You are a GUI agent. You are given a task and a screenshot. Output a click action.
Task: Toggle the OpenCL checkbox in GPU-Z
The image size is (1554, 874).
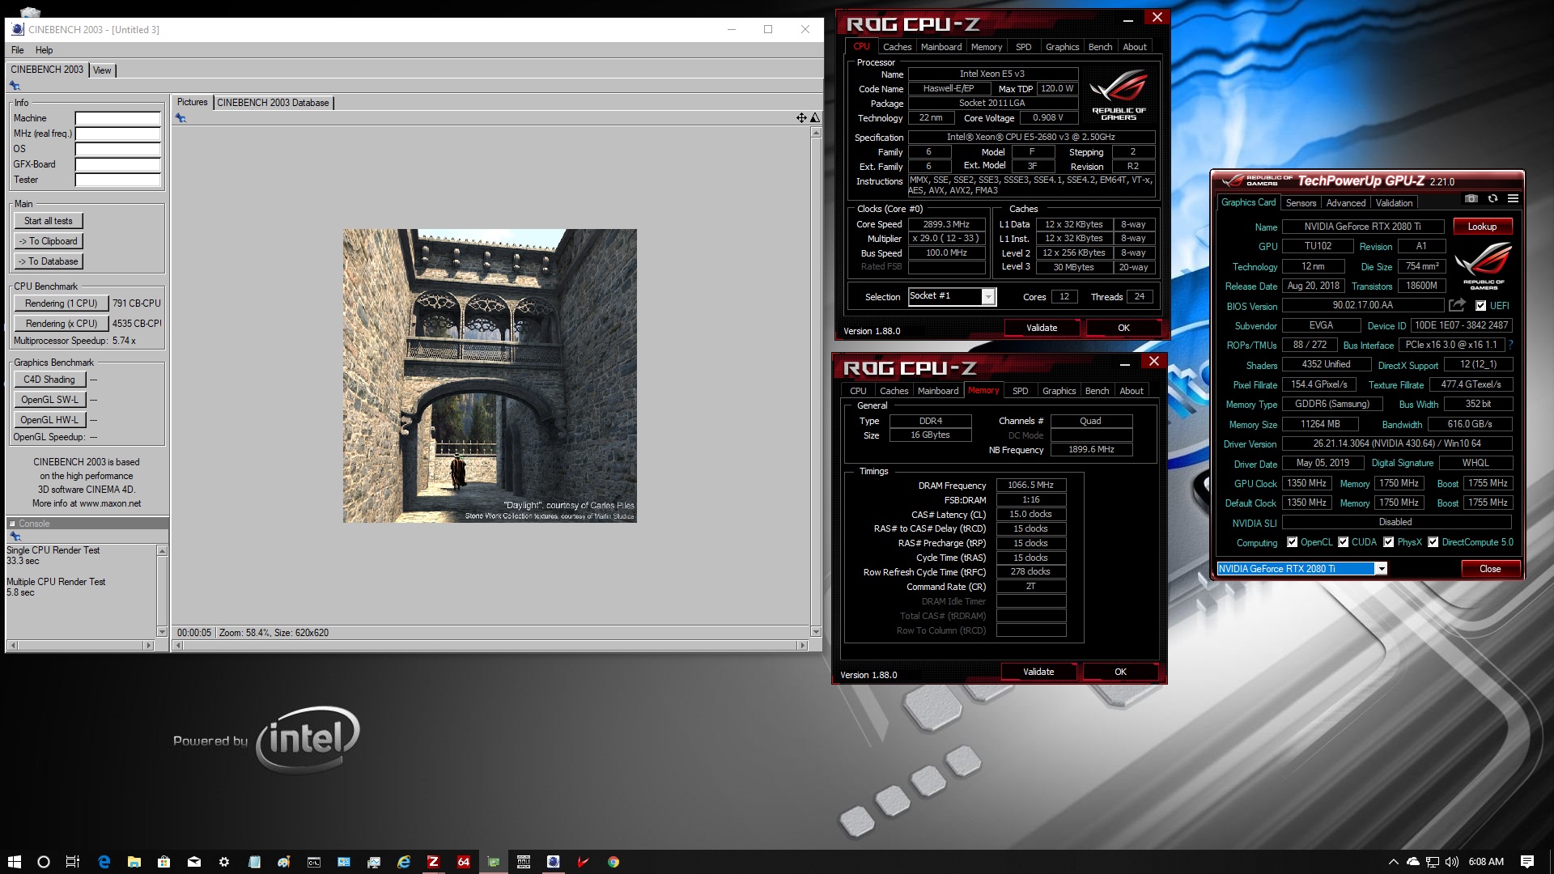click(1292, 542)
